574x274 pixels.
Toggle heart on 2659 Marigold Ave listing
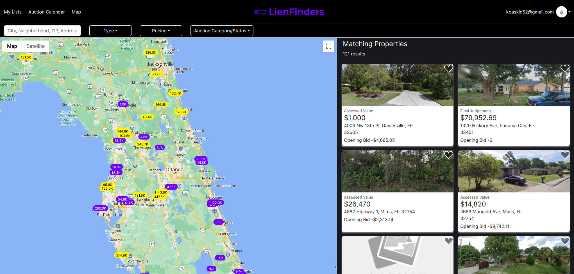565,155
